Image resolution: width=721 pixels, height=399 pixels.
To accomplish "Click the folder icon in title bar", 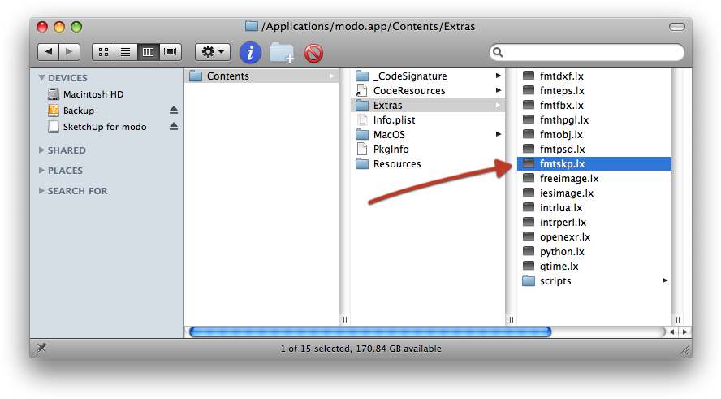I will 252,26.
